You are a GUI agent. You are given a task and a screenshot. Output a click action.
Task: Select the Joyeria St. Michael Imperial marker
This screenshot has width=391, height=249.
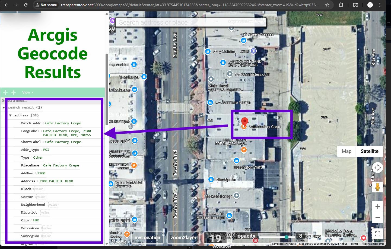(229, 215)
